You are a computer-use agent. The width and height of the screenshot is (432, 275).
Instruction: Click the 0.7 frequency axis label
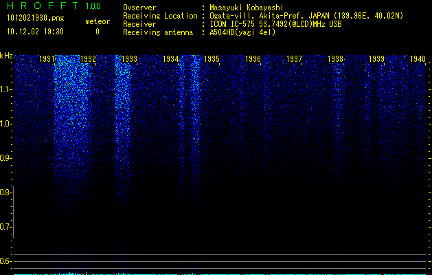tap(5, 227)
